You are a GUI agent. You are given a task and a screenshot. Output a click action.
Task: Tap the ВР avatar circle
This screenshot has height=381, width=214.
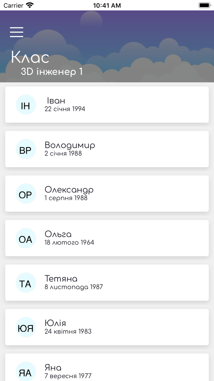[x=26, y=149]
